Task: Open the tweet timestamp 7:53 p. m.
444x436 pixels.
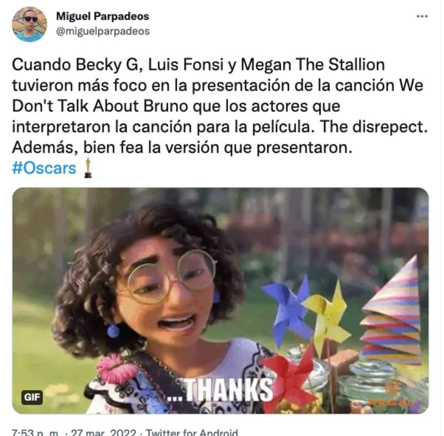Action: (x=35, y=432)
